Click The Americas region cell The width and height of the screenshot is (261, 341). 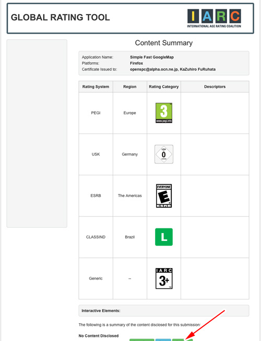[129, 195]
